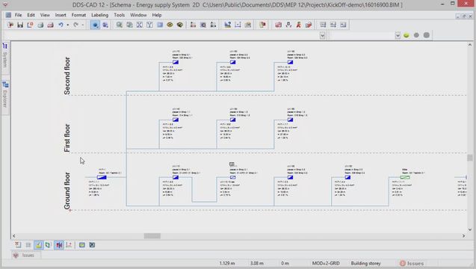Click the Y axis toolbar icon
Screen dimensions: 476x269
tap(149, 25)
